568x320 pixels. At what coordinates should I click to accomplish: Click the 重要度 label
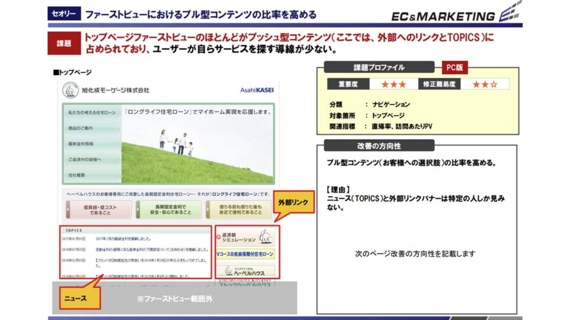click(x=348, y=84)
